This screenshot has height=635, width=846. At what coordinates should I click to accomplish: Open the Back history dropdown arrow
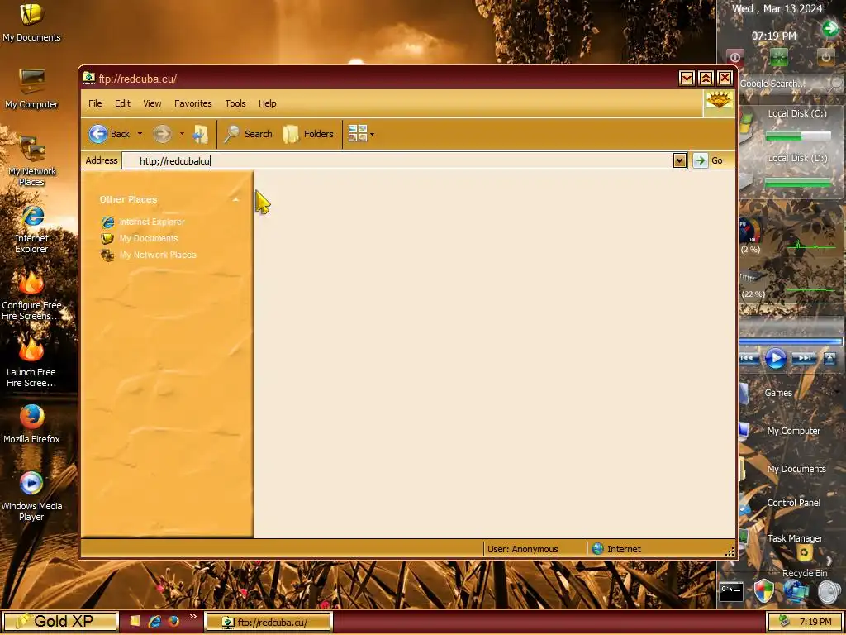(140, 134)
